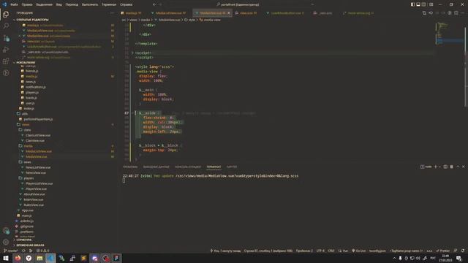Toggle primary sidebar layout icon in title bar

click(412, 4)
